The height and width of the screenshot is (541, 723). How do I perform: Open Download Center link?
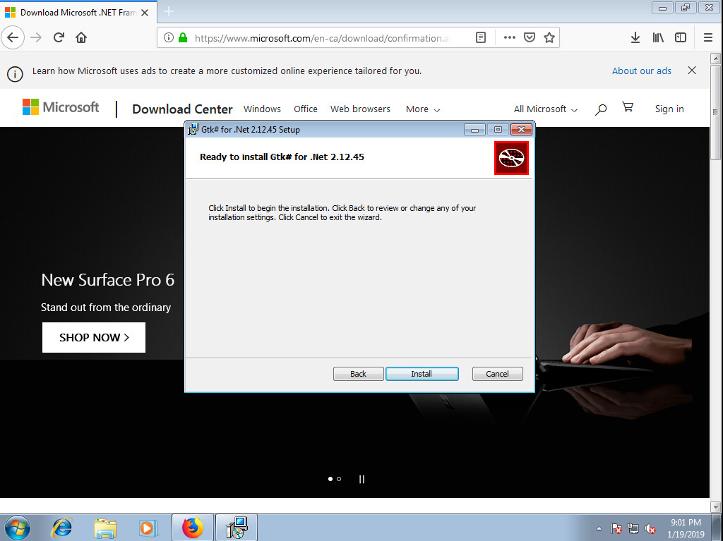(182, 109)
